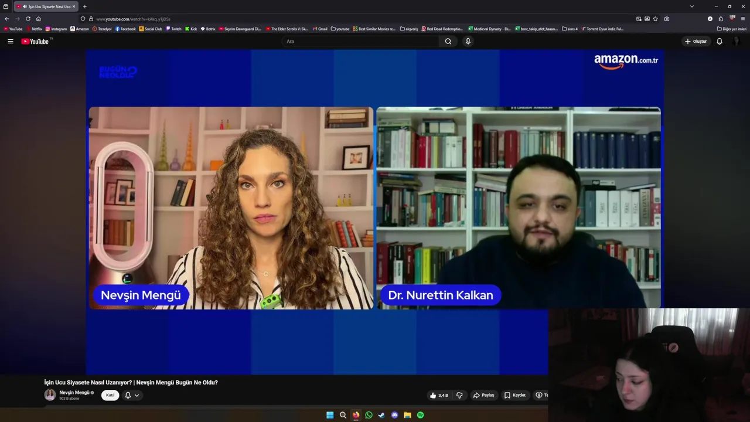Open the Netflix bookmark
This screenshot has height=422, width=750.
(34, 29)
